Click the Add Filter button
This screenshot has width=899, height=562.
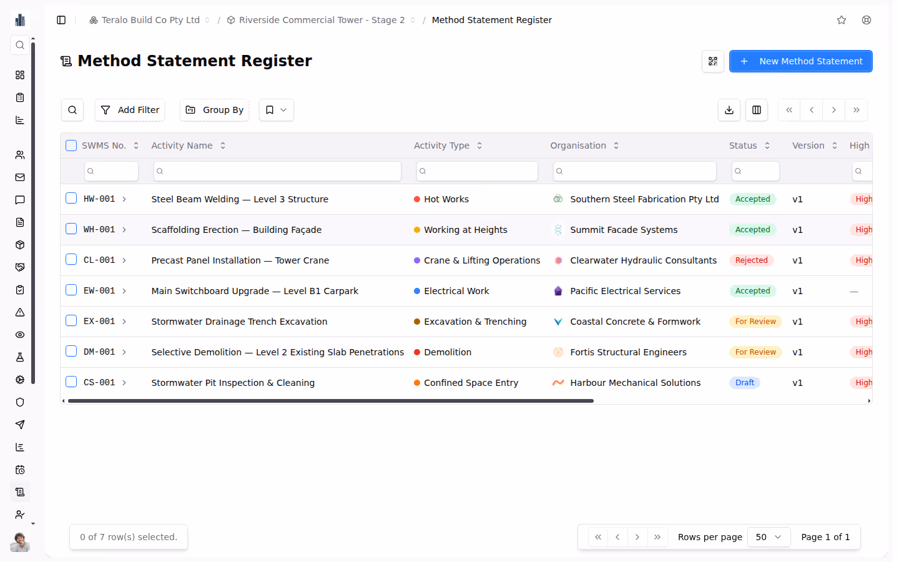pyautogui.click(x=130, y=110)
